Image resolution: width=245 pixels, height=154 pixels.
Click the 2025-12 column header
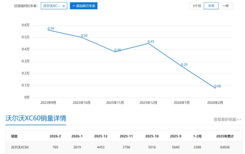pyautogui.click(x=101, y=136)
